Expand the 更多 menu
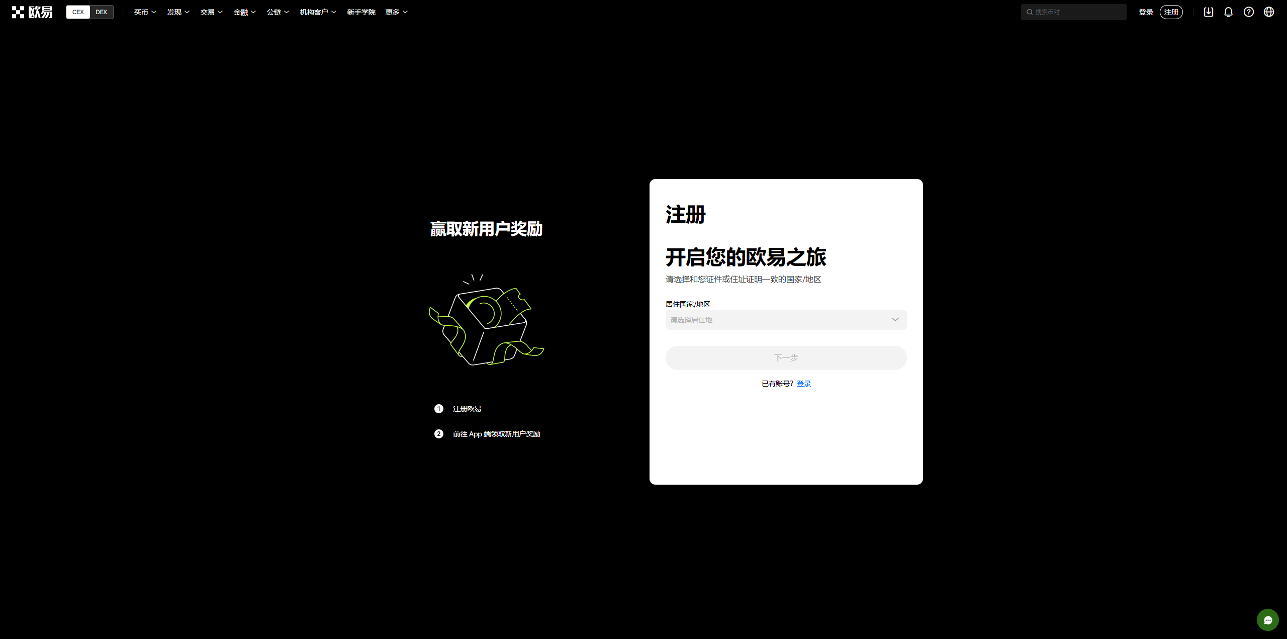1287x639 pixels. pos(396,12)
